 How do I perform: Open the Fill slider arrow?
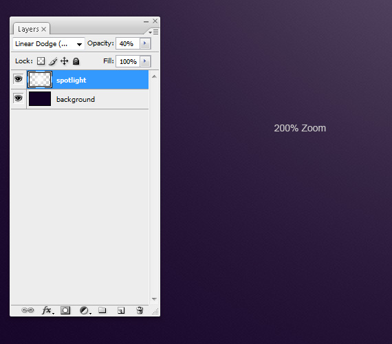145,61
